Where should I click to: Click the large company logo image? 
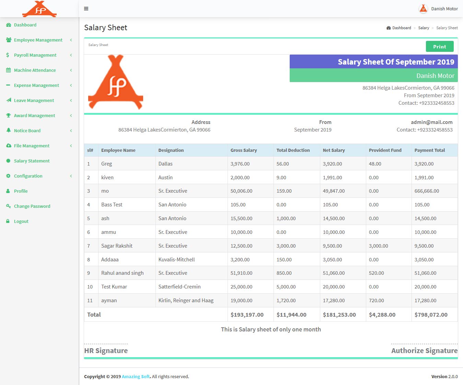[116, 82]
